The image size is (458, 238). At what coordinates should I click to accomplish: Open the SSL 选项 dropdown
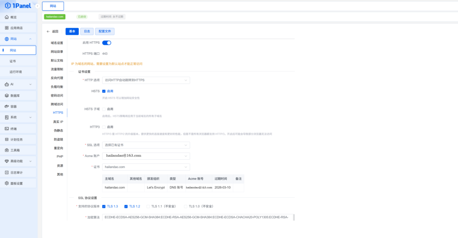coord(146,145)
